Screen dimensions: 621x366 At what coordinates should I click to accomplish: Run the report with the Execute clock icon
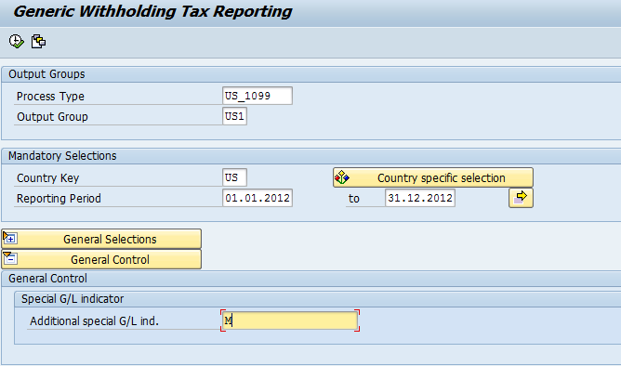(x=16, y=41)
